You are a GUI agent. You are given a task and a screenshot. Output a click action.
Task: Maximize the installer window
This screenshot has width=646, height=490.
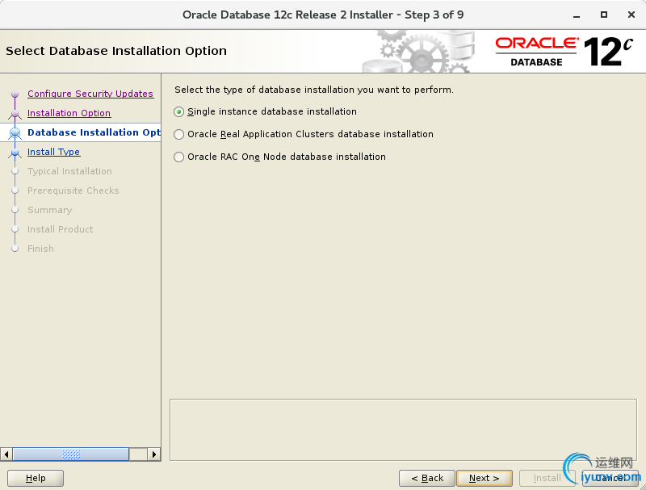[603, 15]
